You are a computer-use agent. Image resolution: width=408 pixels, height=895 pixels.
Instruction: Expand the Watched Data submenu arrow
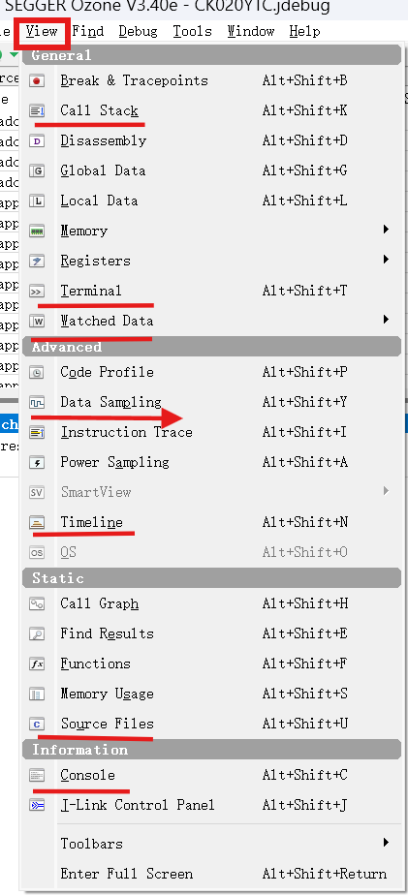point(387,320)
